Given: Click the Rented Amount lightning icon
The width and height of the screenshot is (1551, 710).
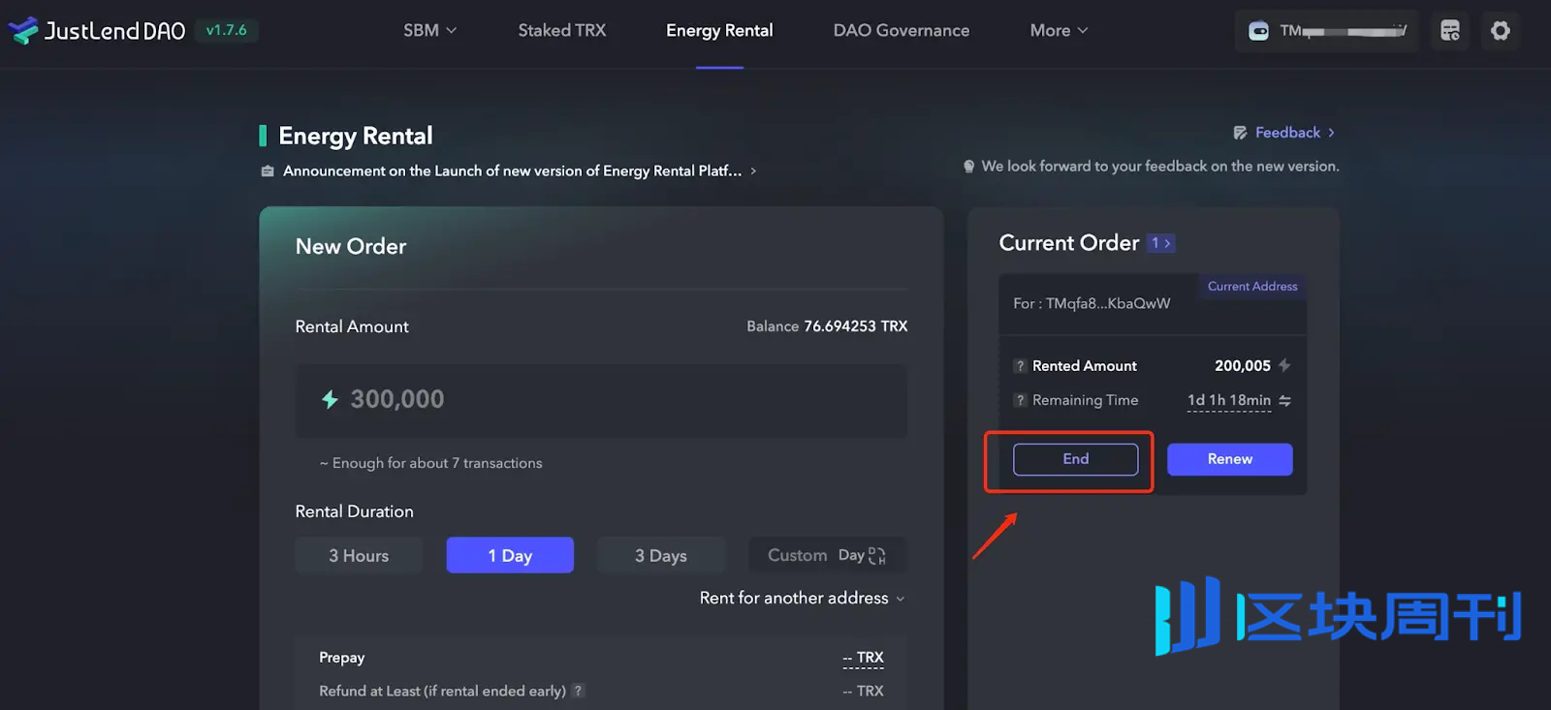Looking at the screenshot, I should (1284, 365).
